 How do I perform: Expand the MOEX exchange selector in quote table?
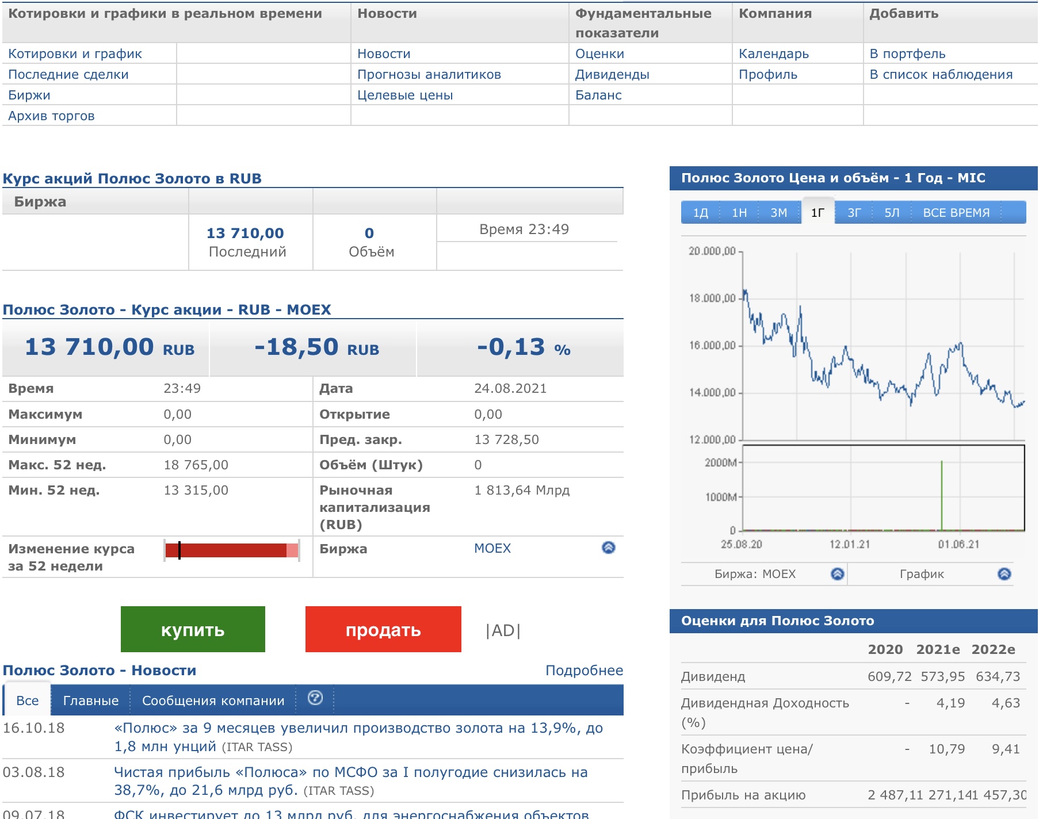608,548
